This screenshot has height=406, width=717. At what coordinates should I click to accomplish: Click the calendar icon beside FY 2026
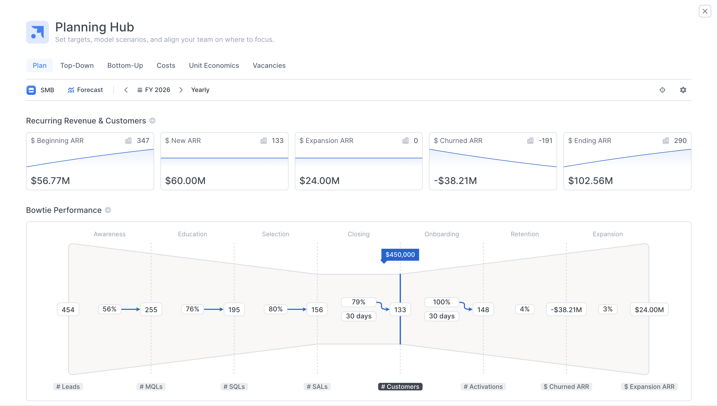point(140,90)
